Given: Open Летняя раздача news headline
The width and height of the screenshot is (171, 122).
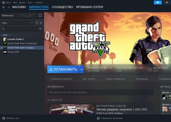Looking at the screenshot, I should coord(122,111).
